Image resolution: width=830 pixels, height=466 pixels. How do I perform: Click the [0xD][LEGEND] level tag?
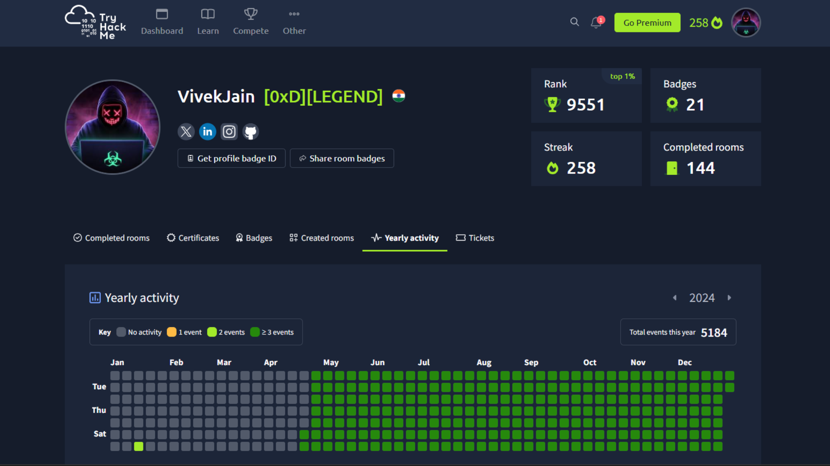323,97
